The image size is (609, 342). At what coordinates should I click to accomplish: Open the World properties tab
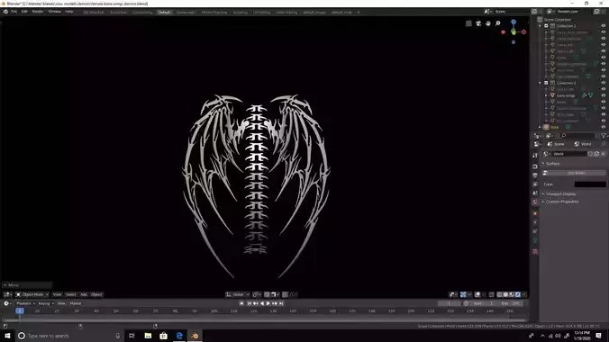click(x=535, y=202)
